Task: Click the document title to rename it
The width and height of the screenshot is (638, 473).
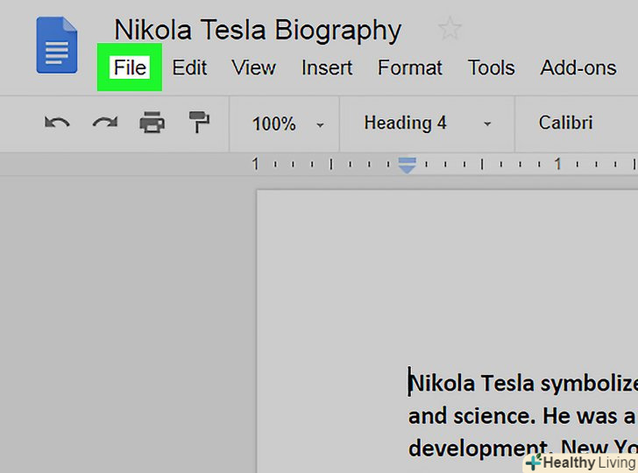Action: click(258, 29)
